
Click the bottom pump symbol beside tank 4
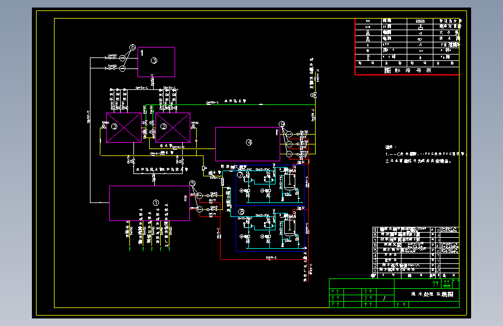pos(289,154)
